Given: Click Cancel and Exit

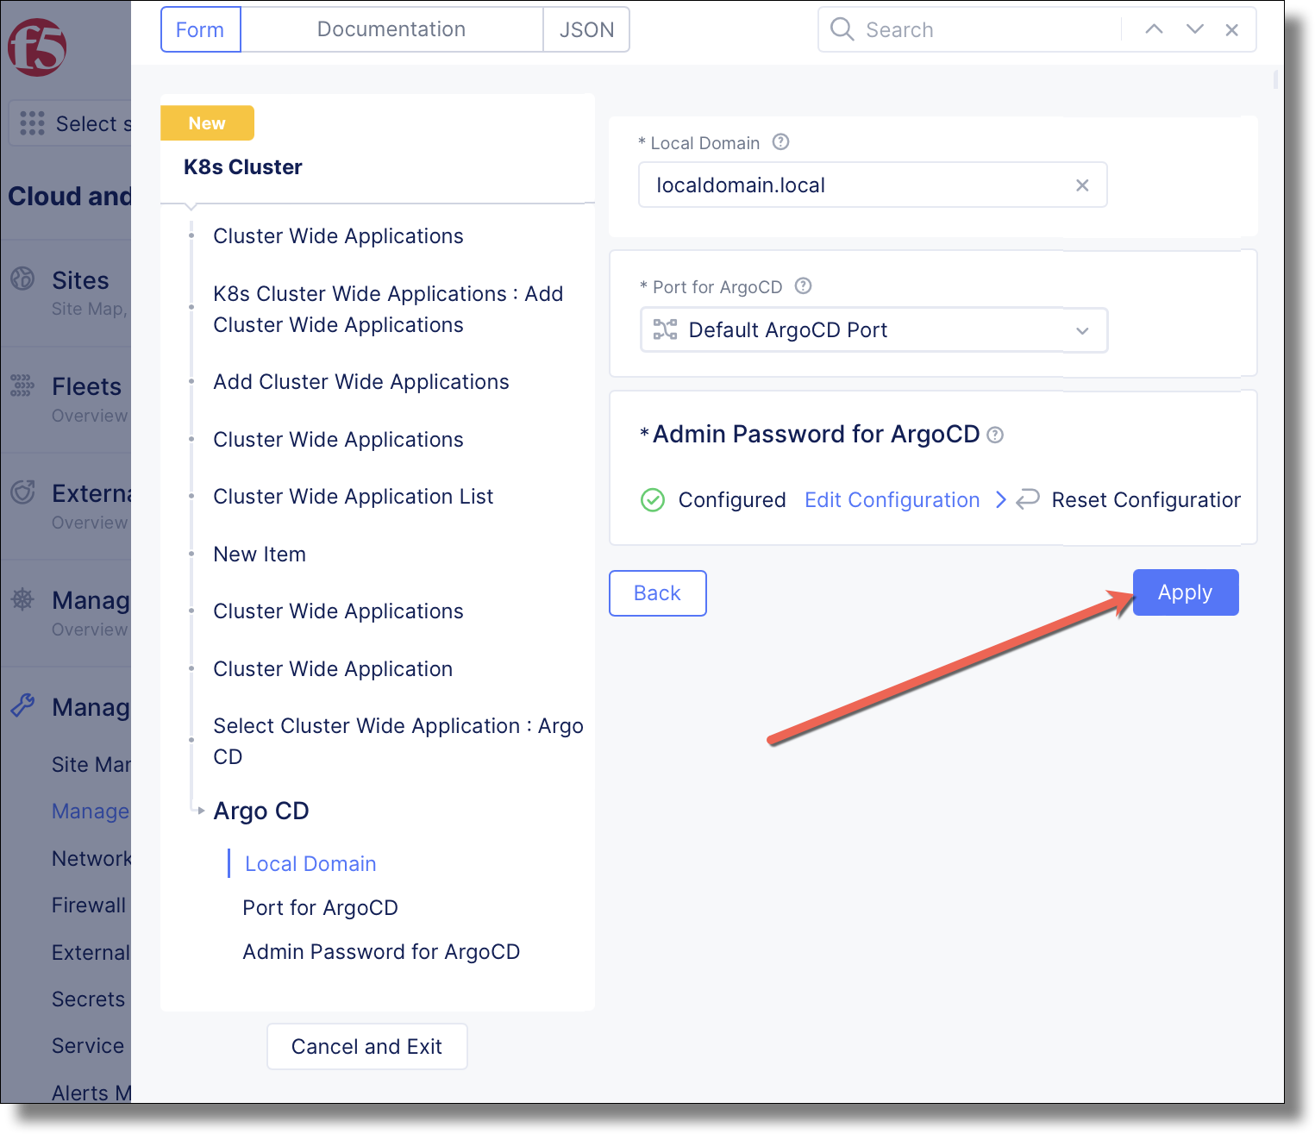Looking at the screenshot, I should point(367,1047).
